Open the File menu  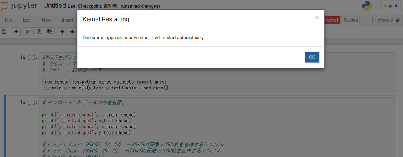coord(8,20)
